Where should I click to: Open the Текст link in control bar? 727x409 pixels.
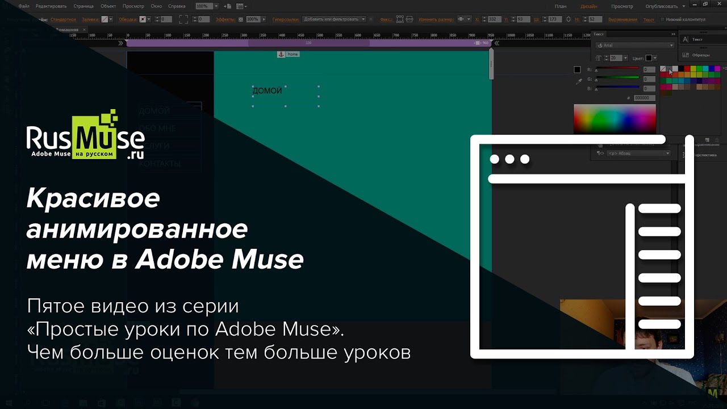pos(648,19)
